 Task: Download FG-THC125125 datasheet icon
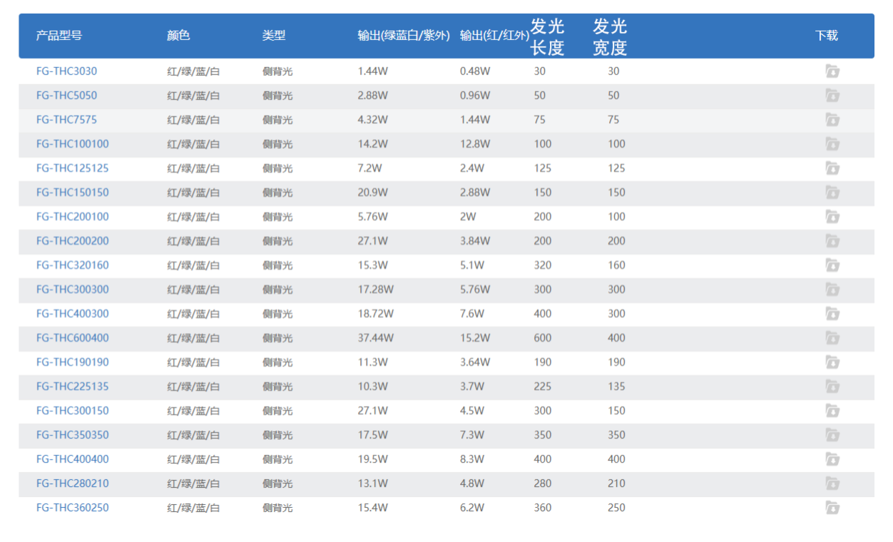(832, 168)
